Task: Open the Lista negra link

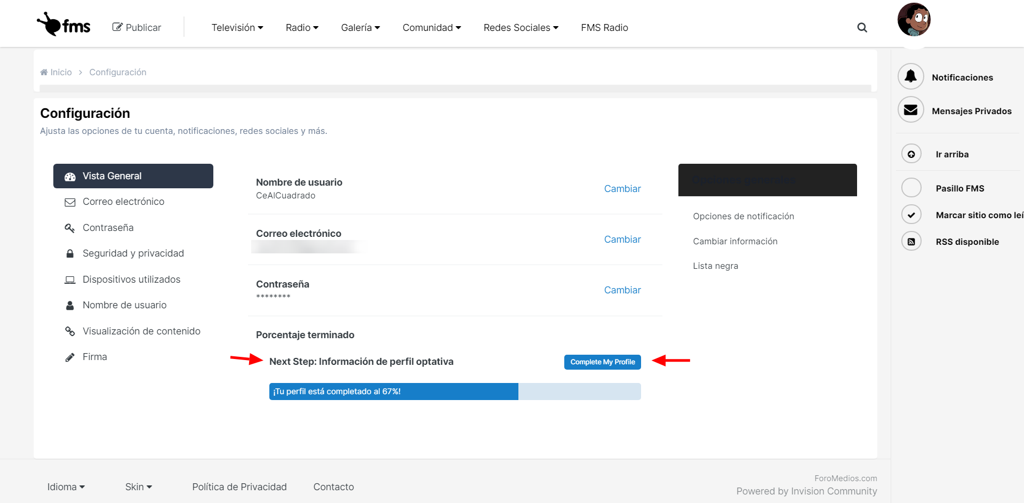Action: (x=715, y=266)
